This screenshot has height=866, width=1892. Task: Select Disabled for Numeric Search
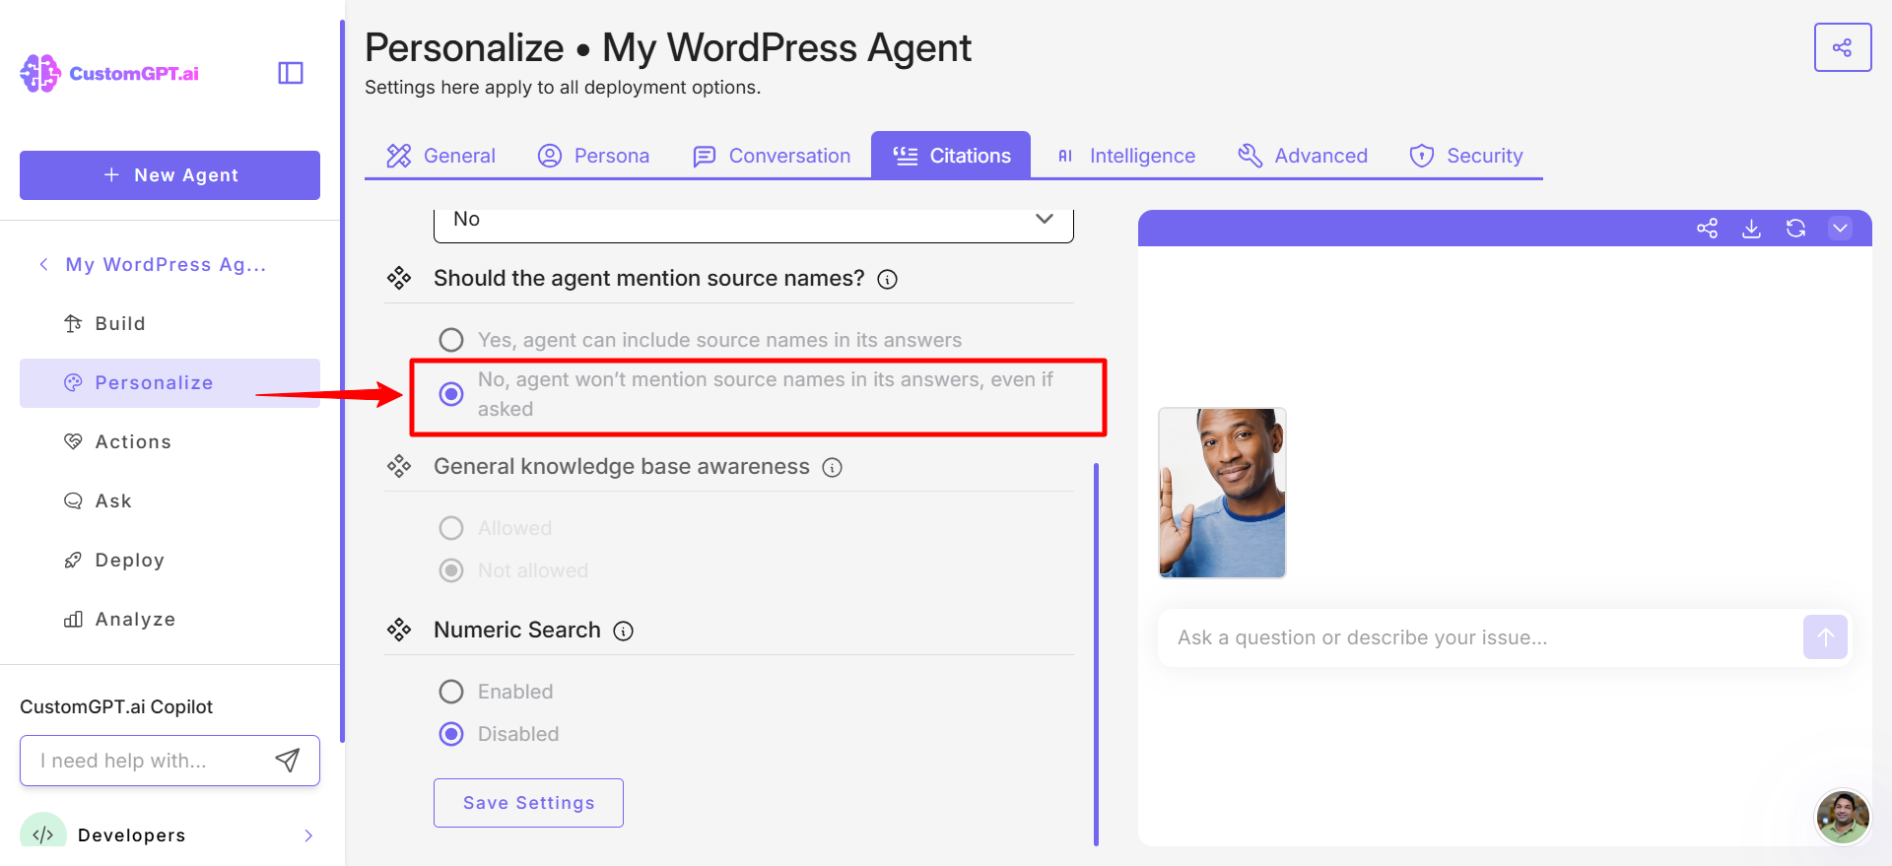[451, 734]
